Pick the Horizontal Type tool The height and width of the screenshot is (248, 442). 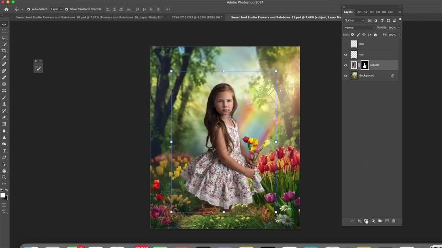tap(4, 151)
